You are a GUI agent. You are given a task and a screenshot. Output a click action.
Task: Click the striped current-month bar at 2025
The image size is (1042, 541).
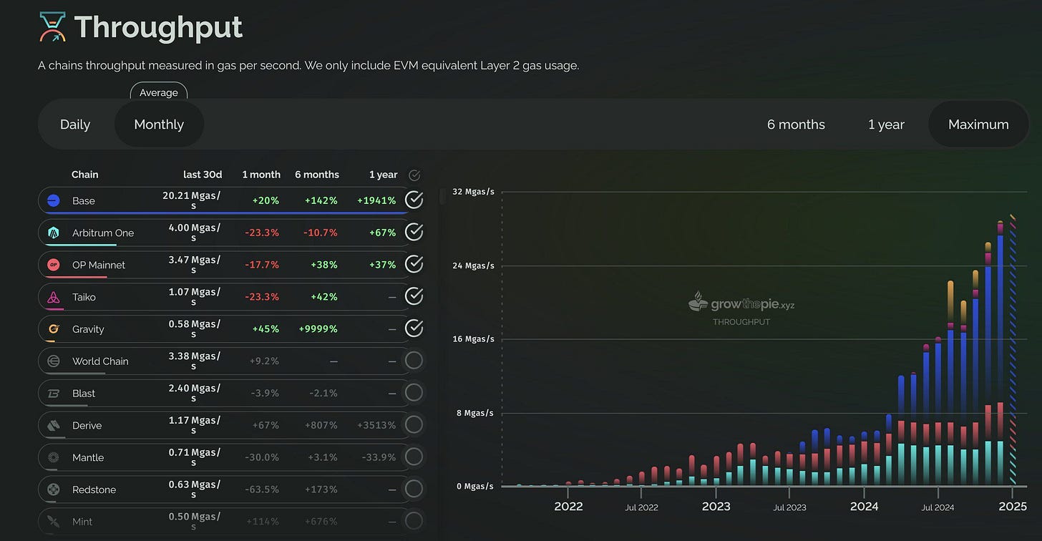(x=1013, y=350)
